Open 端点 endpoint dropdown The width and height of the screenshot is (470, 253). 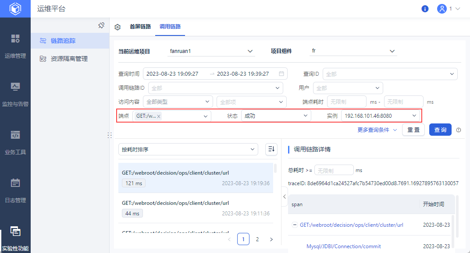[x=172, y=116]
